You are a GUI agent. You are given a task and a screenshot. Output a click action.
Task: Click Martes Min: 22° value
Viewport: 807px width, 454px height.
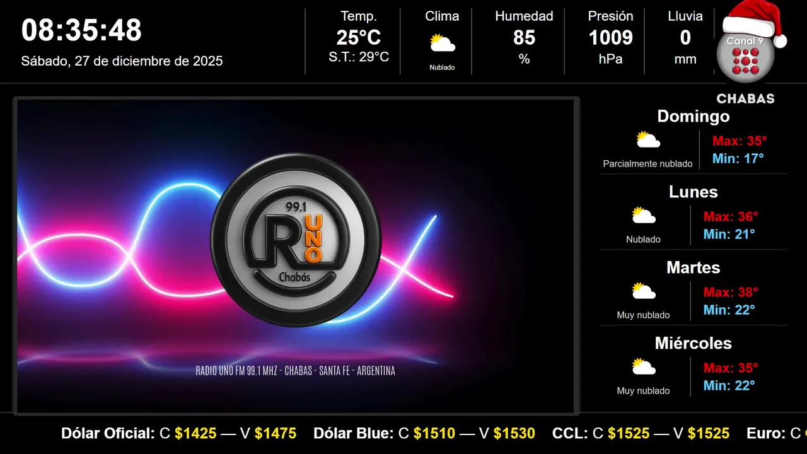coord(729,310)
